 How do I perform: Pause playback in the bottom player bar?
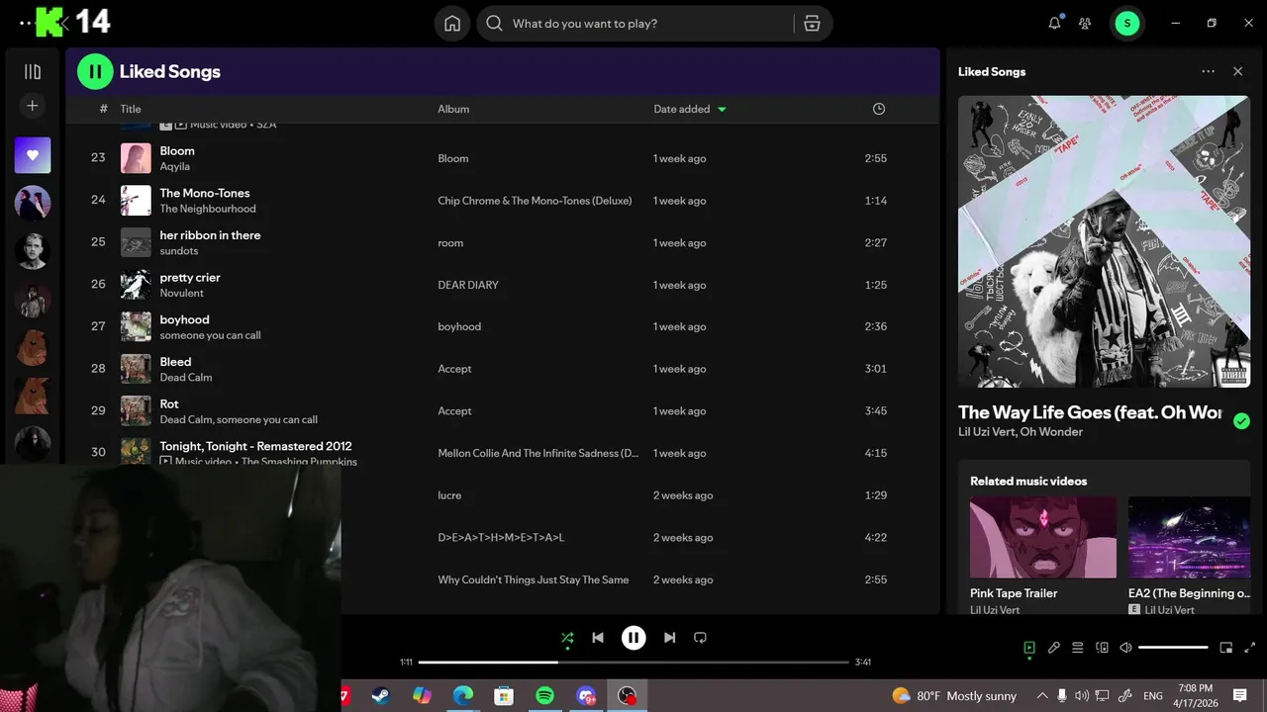pos(633,638)
